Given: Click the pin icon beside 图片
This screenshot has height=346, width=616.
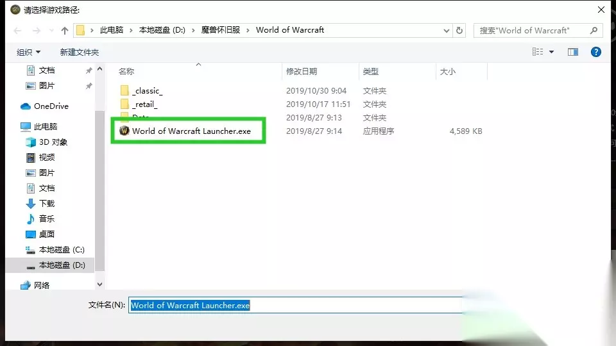Looking at the screenshot, I should tap(89, 86).
